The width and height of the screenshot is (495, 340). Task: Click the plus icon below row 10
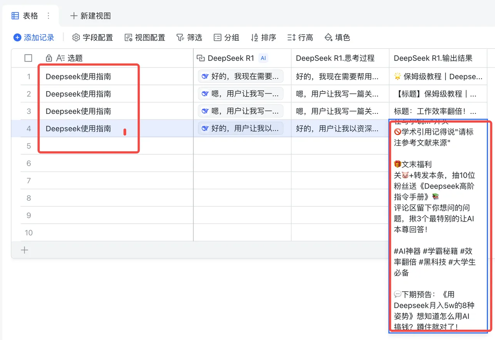pyautogui.click(x=24, y=250)
